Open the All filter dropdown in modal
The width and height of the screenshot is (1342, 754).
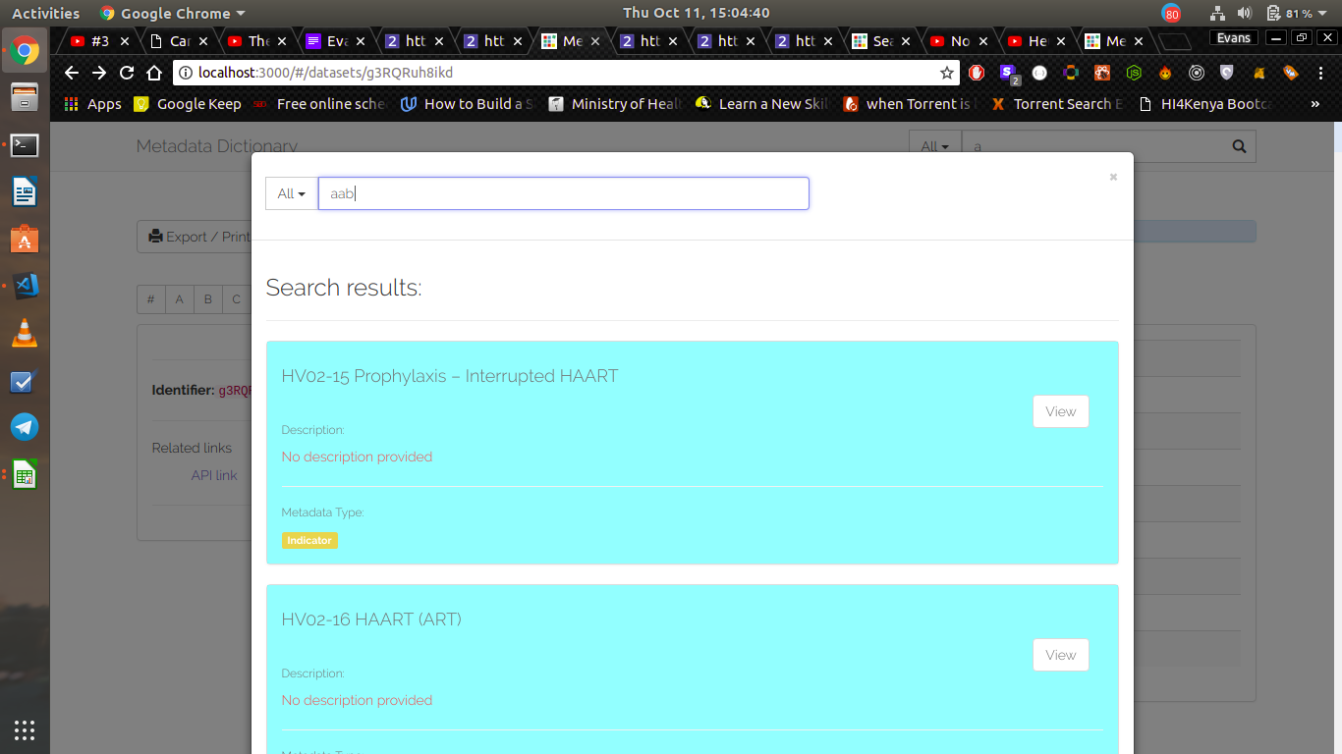click(292, 193)
